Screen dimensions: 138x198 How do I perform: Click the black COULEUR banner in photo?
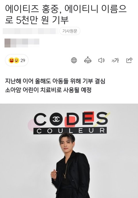70,130
